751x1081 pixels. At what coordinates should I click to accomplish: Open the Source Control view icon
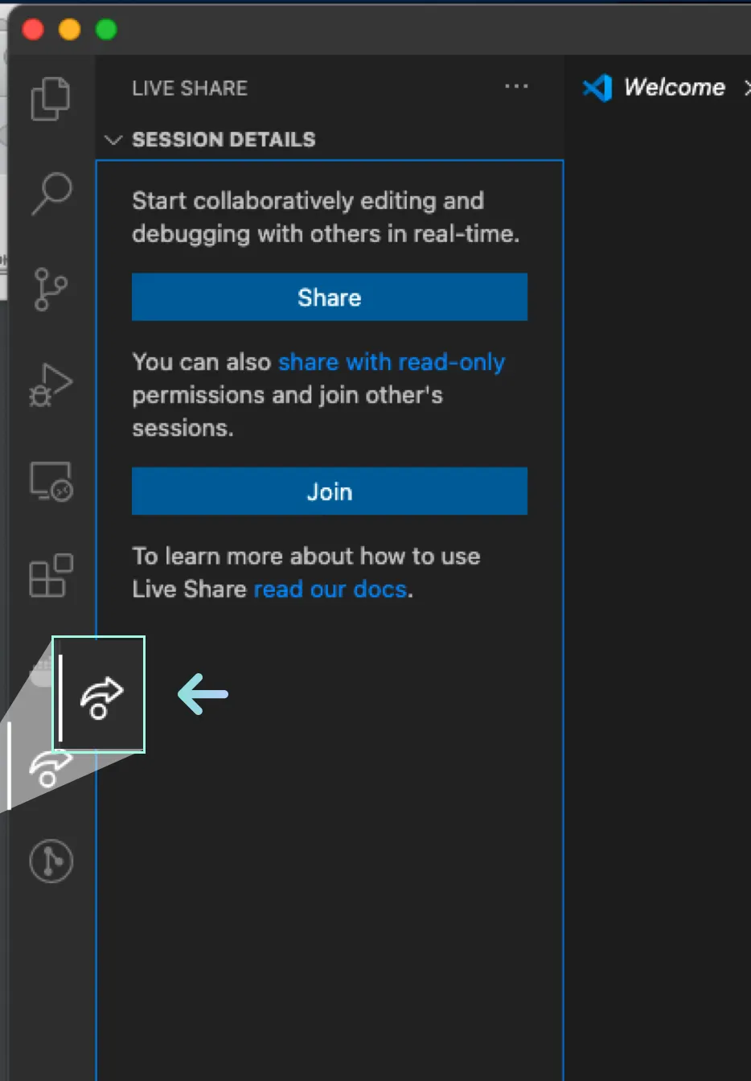pyautogui.click(x=51, y=289)
